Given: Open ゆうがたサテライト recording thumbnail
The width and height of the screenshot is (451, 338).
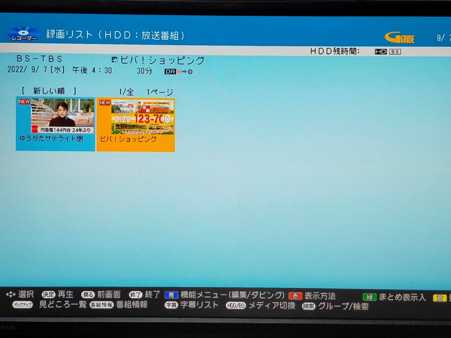Looking at the screenshot, I should [x=55, y=123].
